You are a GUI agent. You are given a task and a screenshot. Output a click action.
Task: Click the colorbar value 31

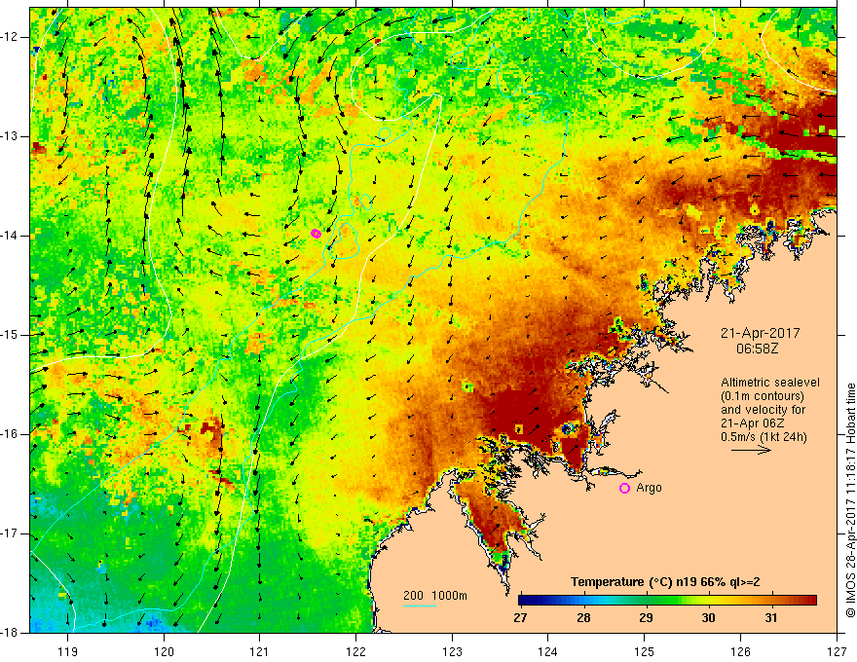(771, 618)
